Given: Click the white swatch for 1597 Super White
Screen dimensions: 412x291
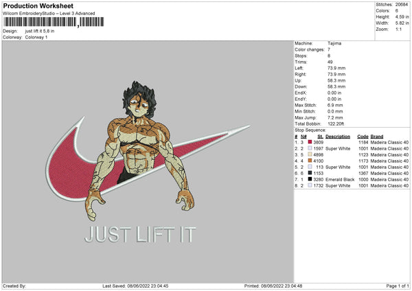Looking at the screenshot, I should [310, 148].
